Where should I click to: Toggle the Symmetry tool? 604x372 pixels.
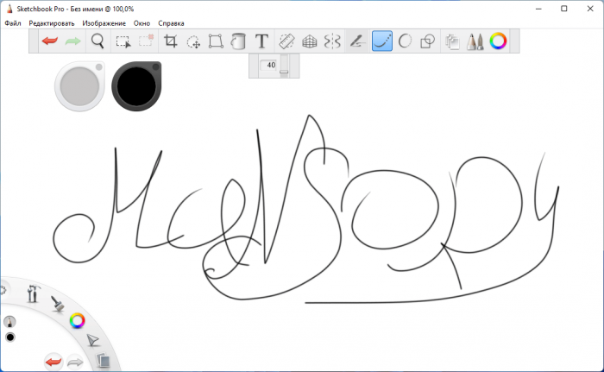(333, 41)
